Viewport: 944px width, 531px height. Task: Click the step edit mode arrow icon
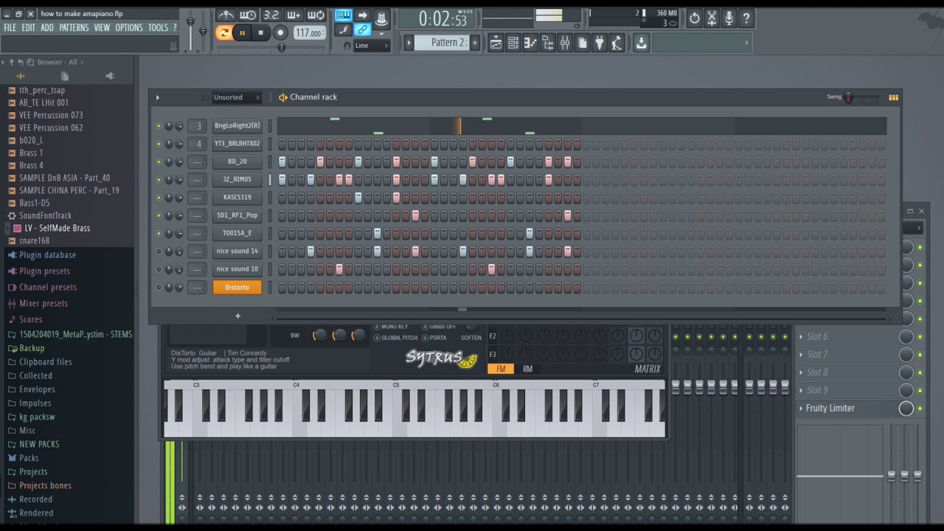tap(362, 15)
